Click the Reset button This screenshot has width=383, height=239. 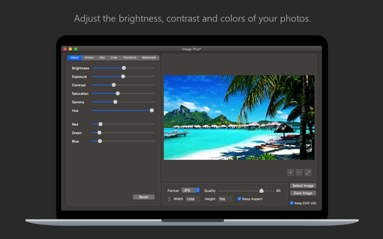[144, 197]
